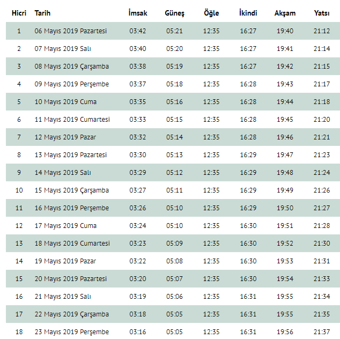This screenshot has width=340, height=339.
Task: Click İmsak time 03:18 for 22 Mayıs
Action: click(138, 314)
